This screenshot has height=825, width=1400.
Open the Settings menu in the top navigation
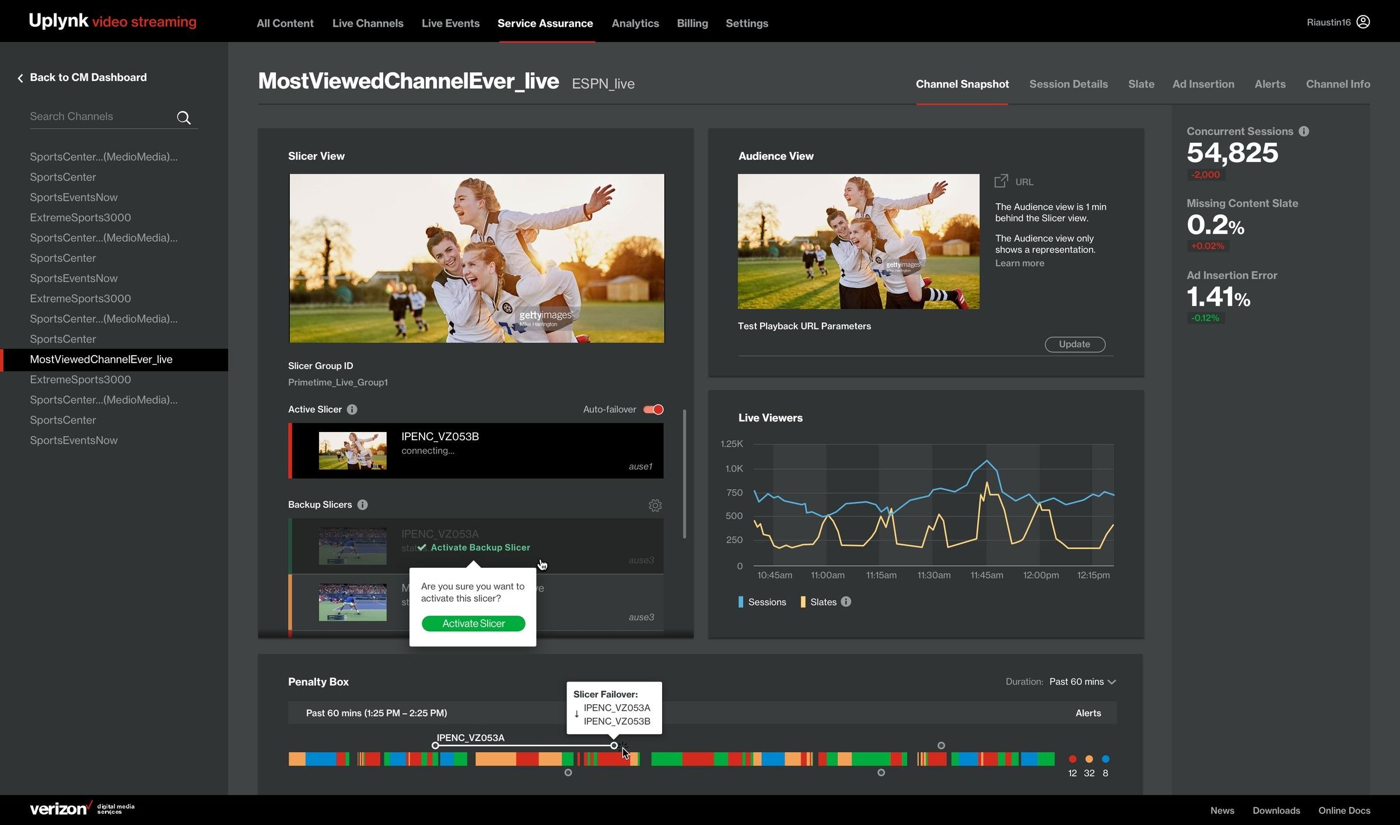[747, 23]
